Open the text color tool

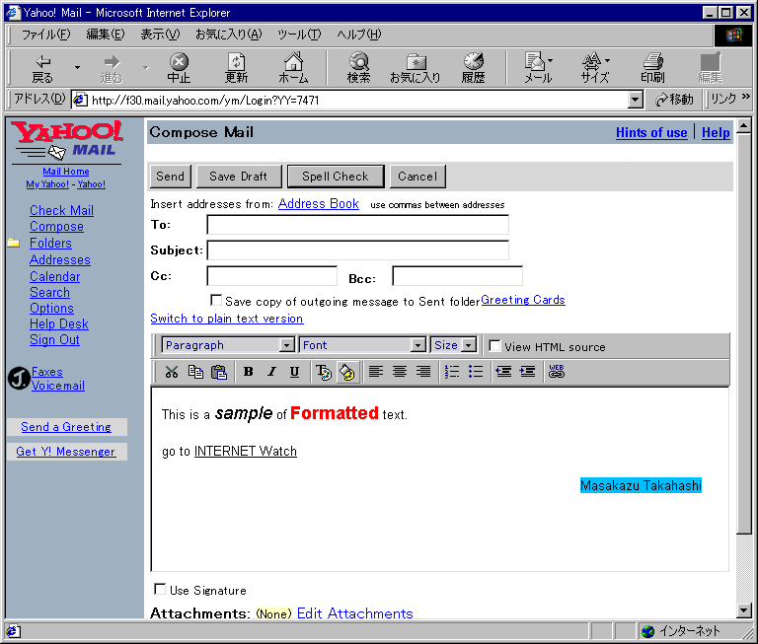pyautogui.click(x=324, y=372)
